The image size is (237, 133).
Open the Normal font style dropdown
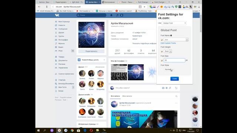click(x=169, y=69)
